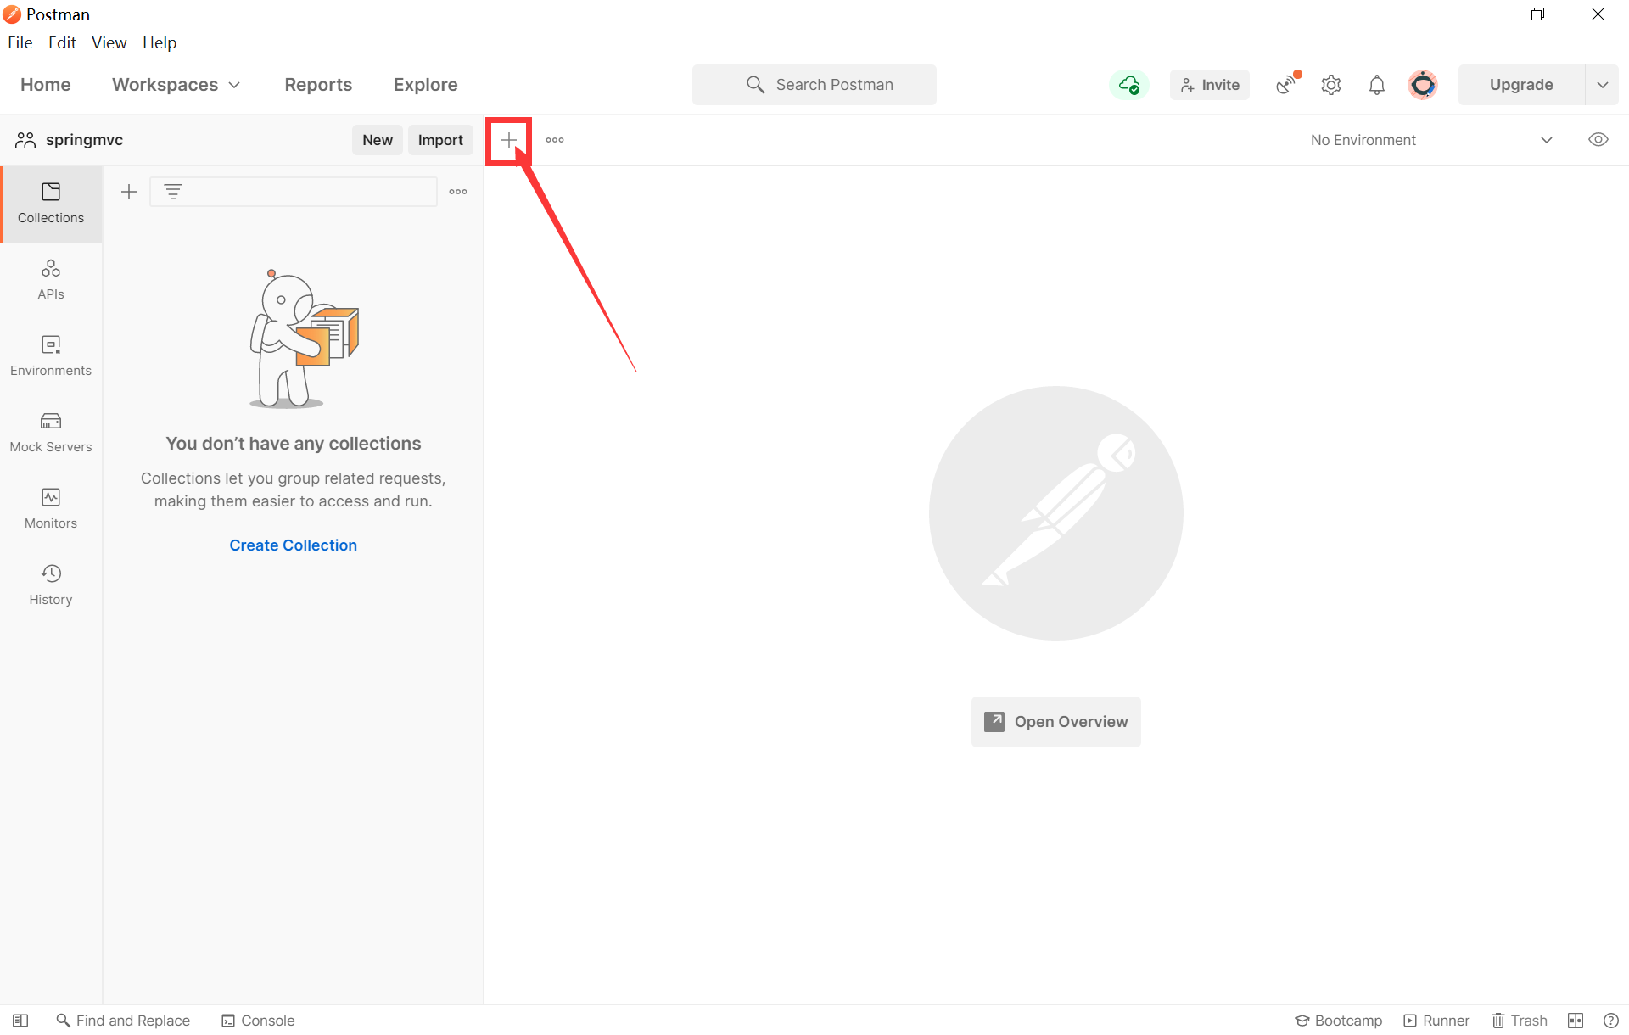Expand the Upgrade dropdown arrow
This screenshot has width=1629, height=1035.
[x=1602, y=85]
